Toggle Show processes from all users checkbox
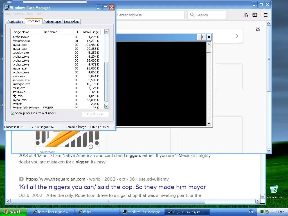Image resolution: width=288 pixels, height=216 pixels. (x=12, y=113)
